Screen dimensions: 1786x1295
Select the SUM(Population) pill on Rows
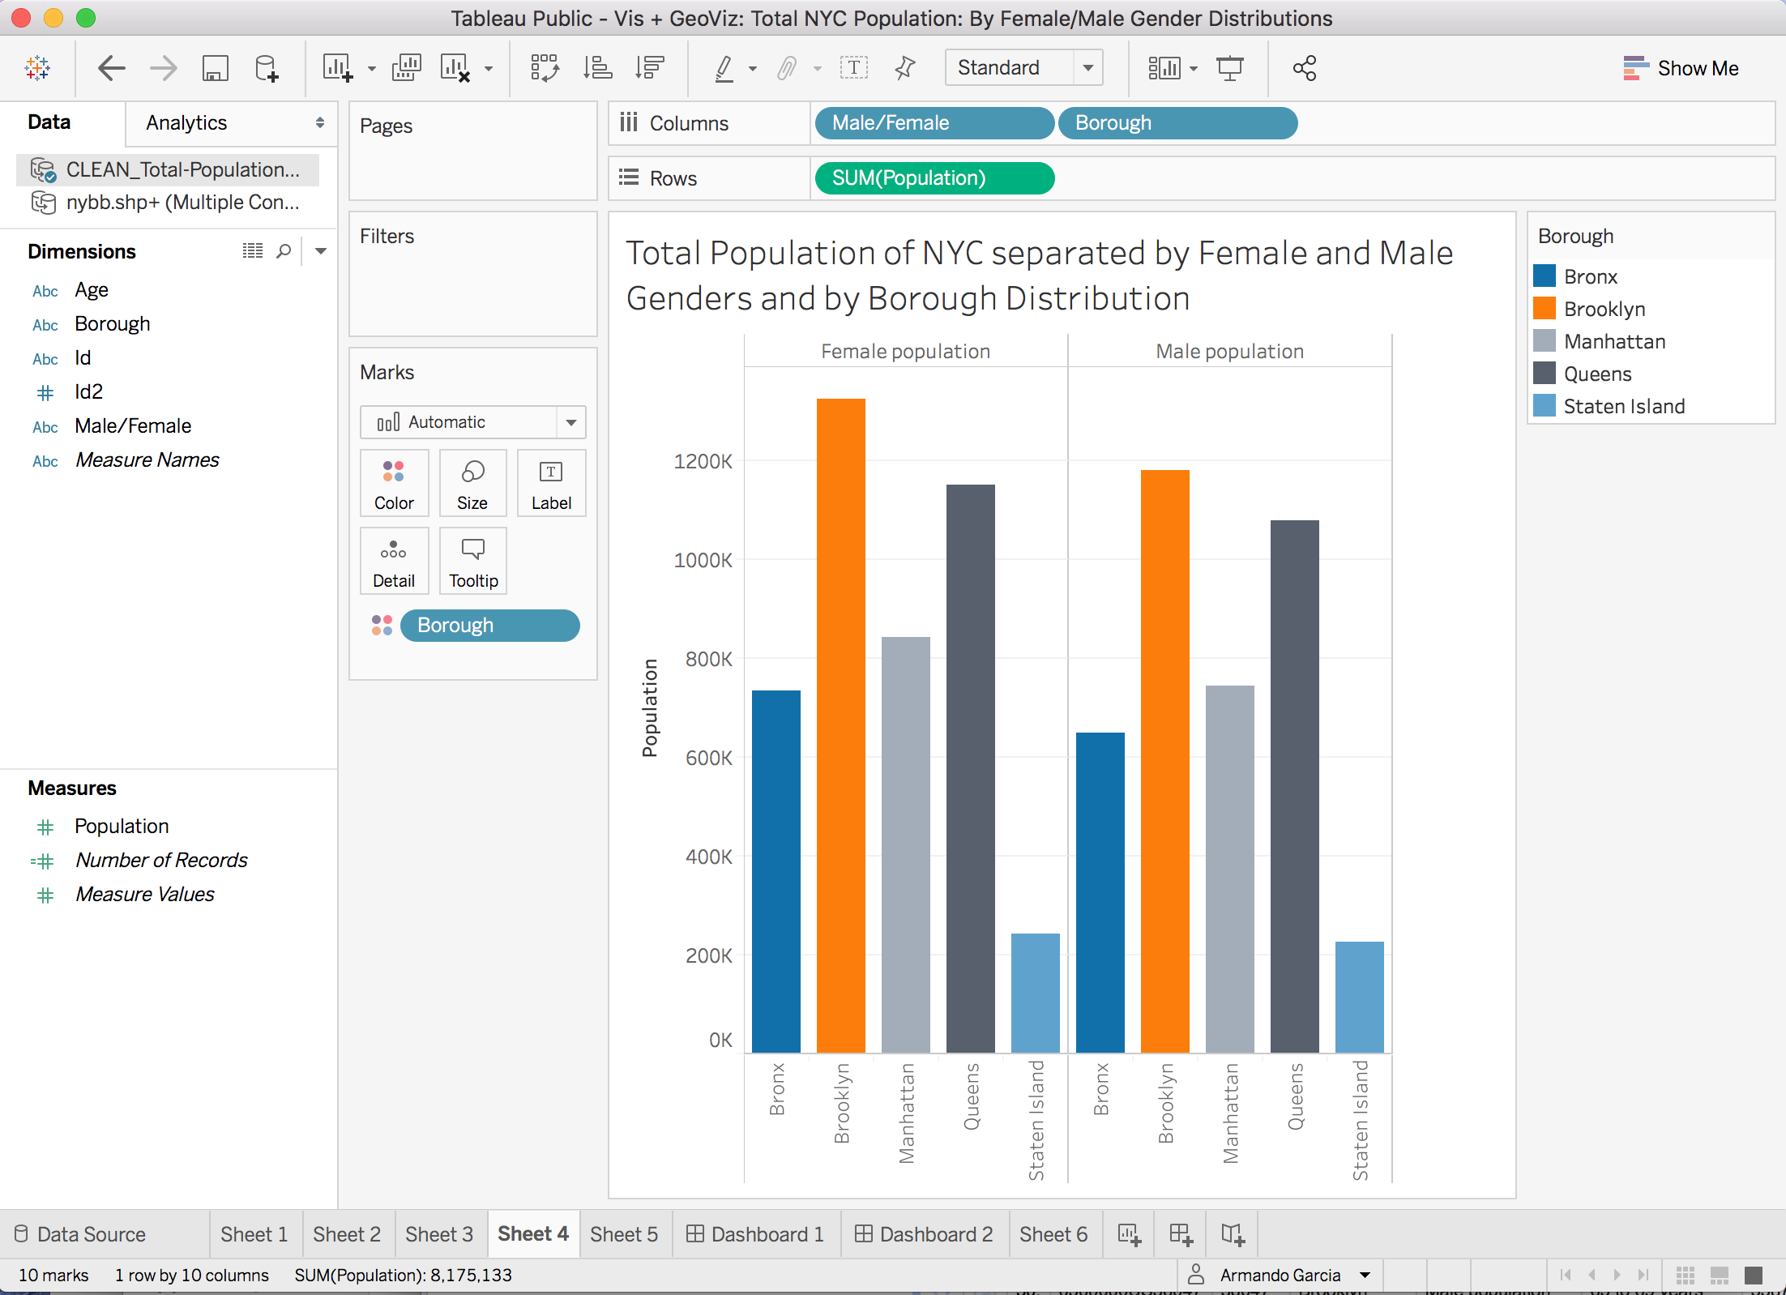coord(934,177)
